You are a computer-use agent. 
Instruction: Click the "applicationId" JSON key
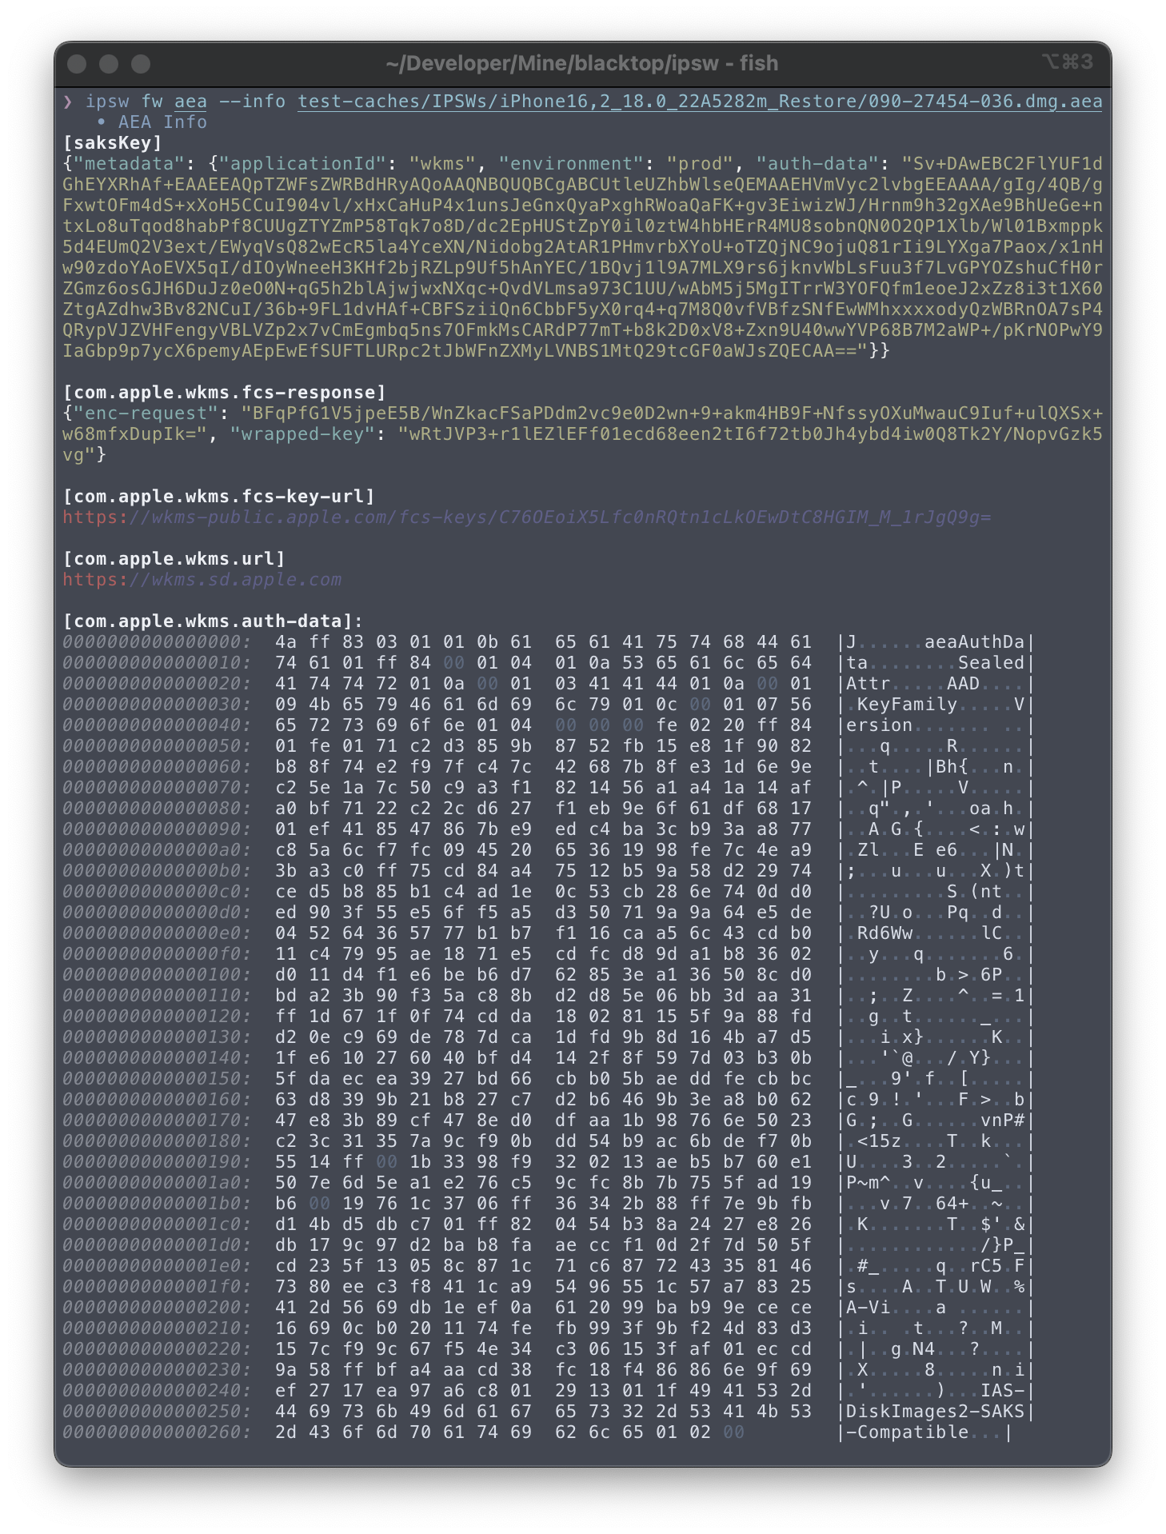302,164
